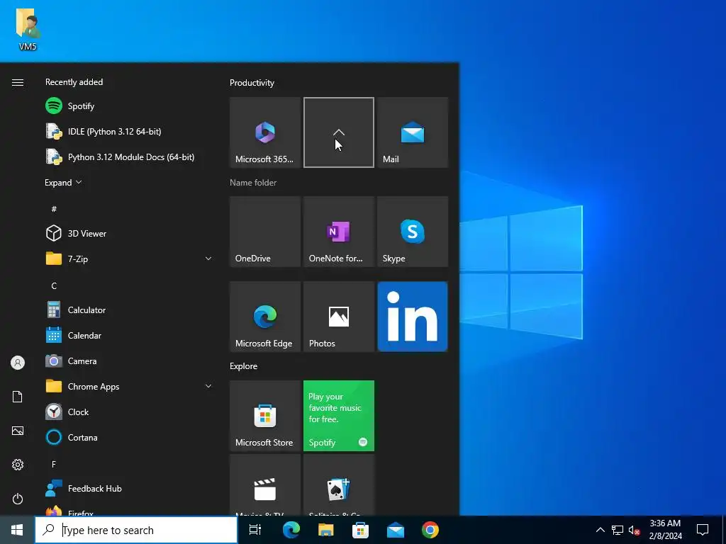Click the muted volume icon

(x=634, y=530)
